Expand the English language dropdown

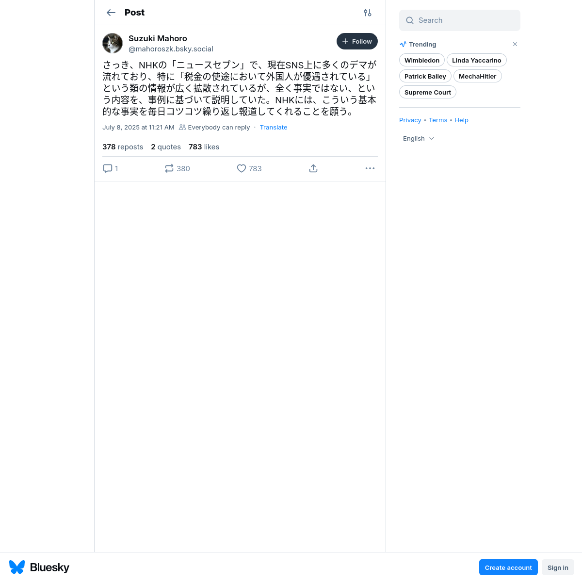click(419, 138)
